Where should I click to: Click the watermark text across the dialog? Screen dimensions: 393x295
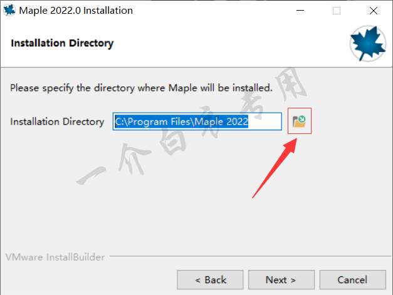click(192, 127)
